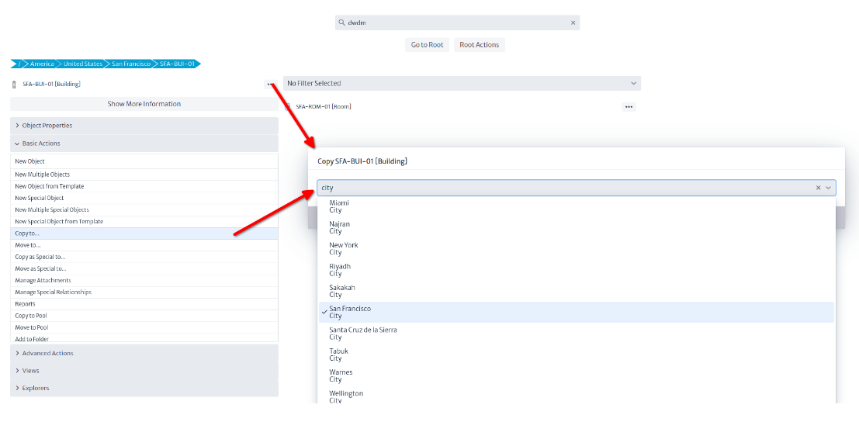Select Manage Attachments action

click(x=43, y=281)
